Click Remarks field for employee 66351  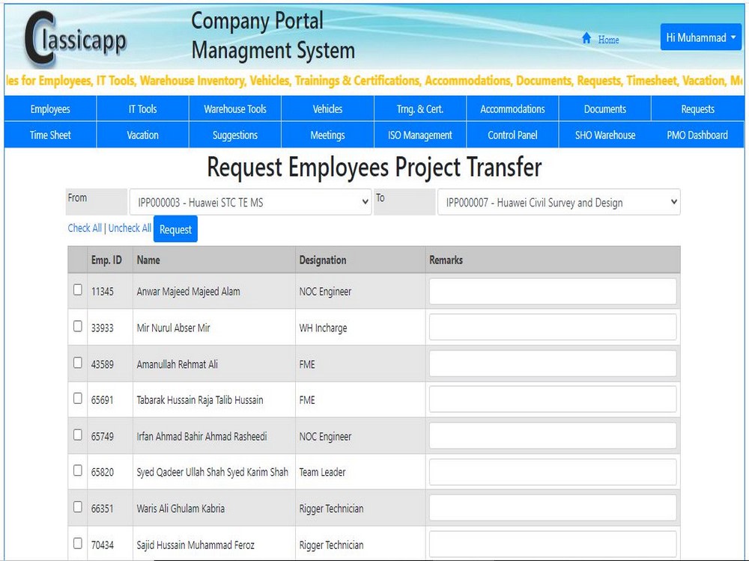[553, 508]
